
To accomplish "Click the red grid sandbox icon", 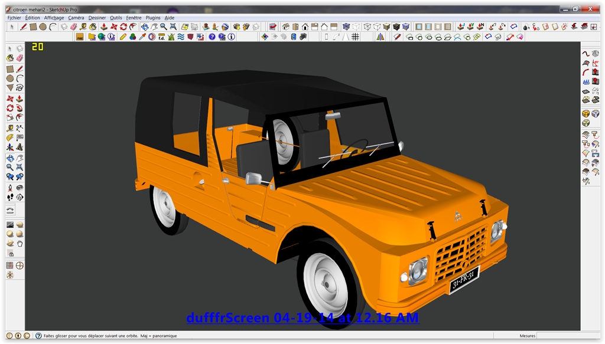I will (10, 265).
